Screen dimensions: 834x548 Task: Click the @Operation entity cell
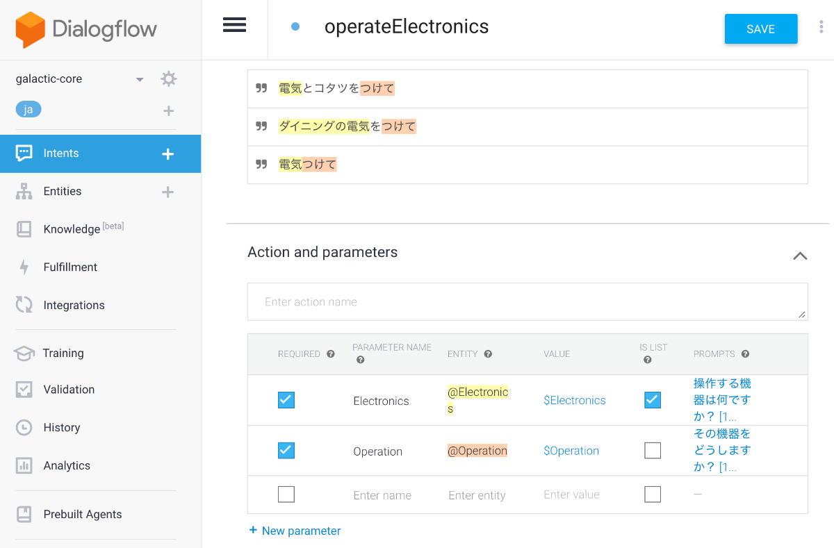click(x=477, y=451)
